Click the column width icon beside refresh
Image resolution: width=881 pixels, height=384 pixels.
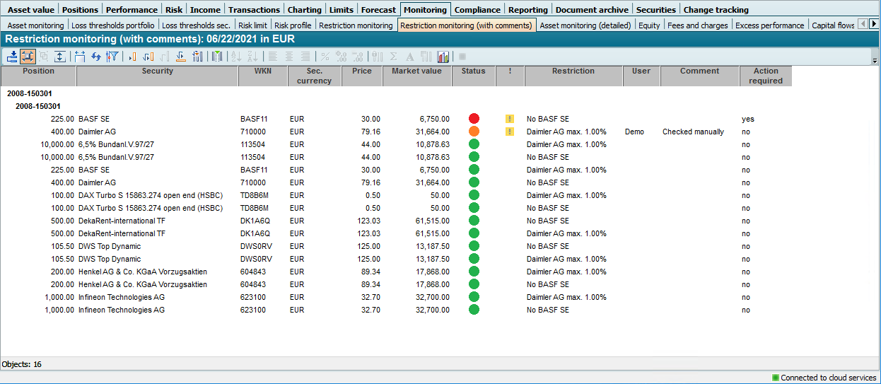pos(79,57)
